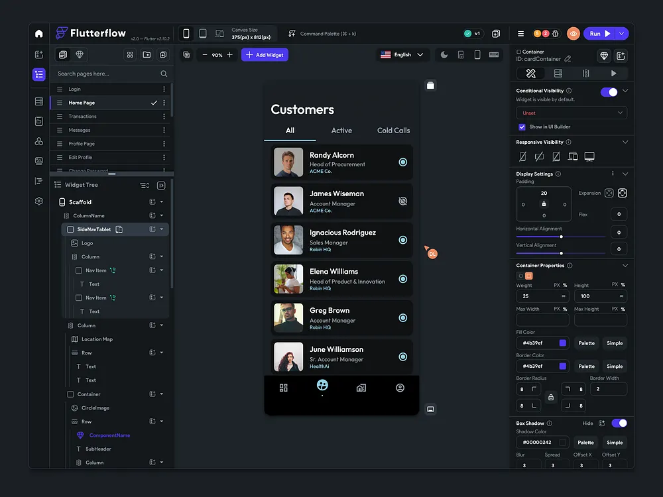Select the Home icon in the left sidebar
This screenshot has height=497, width=663.
coord(38,32)
